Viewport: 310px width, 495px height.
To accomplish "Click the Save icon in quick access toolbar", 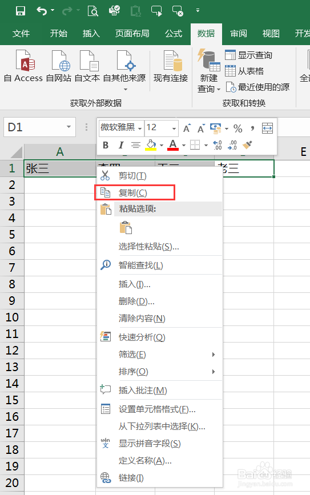I will [21, 11].
